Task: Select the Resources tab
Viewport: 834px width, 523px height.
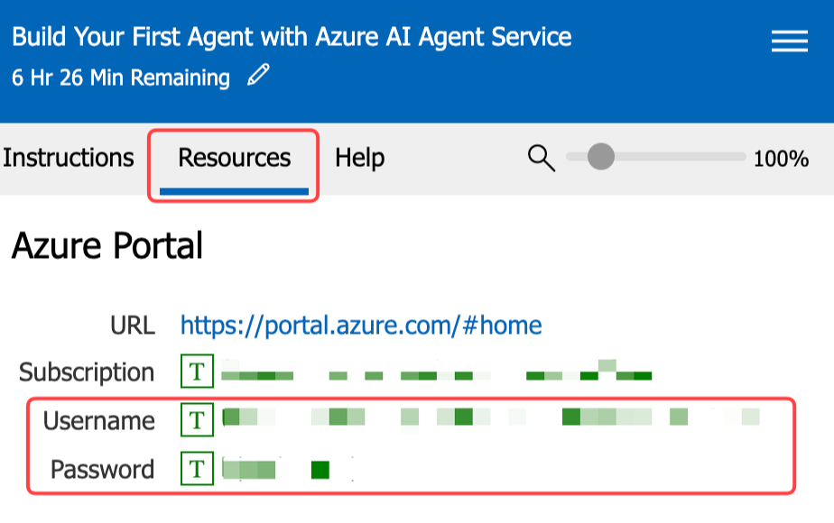Action: coord(233,158)
